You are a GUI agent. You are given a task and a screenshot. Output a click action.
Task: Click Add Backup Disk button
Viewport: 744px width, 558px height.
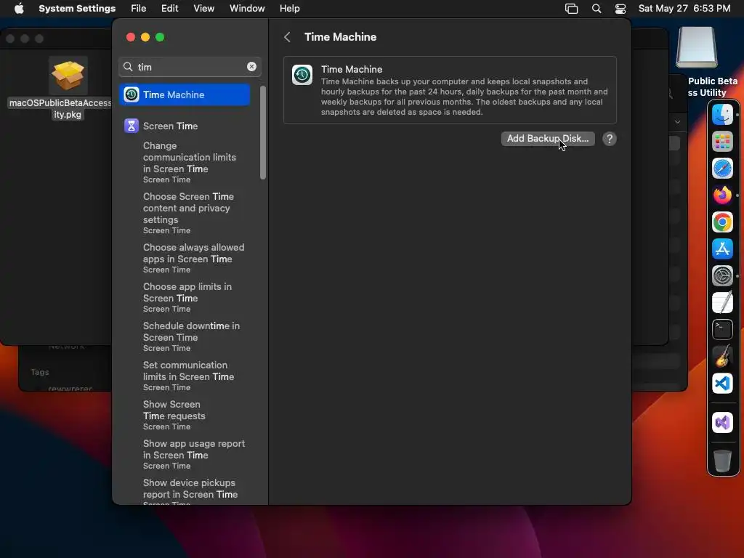click(548, 139)
